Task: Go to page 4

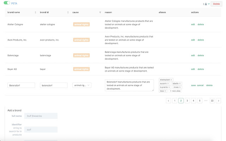Action: pyautogui.click(x=194, y=101)
